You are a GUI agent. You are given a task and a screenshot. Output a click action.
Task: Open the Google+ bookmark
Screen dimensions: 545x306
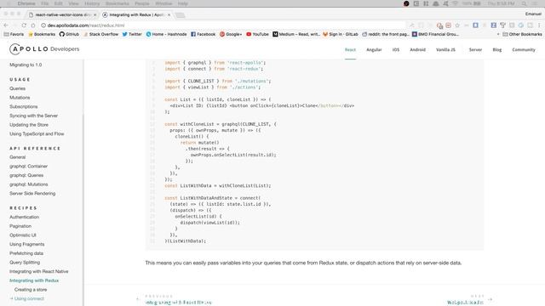coord(231,34)
